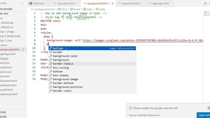Pick plain 'bottom' property suggestion
The width and height of the screenshot is (210, 118).
[92, 71]
